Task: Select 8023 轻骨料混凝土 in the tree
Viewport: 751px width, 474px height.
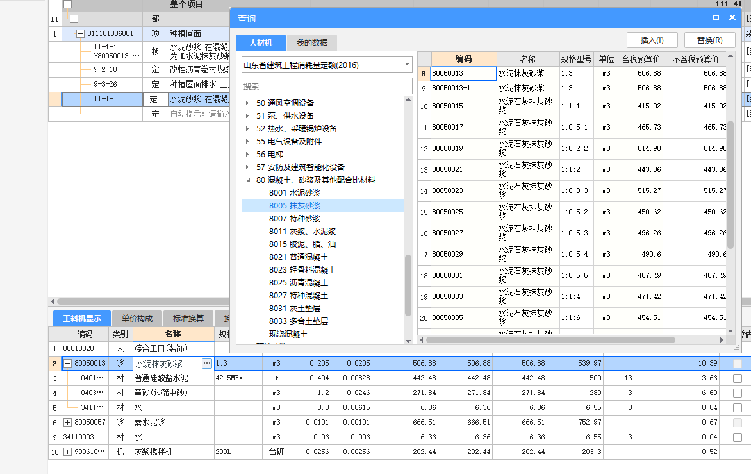Action: [302, 270]
